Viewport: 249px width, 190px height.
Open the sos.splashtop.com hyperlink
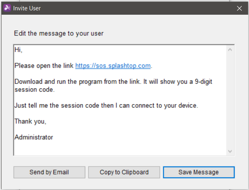[x=113, y=66]
